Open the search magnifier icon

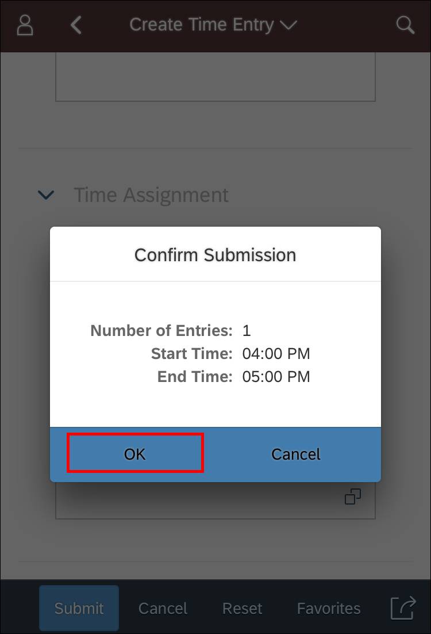pyautogui.click(x=405, y=25)
